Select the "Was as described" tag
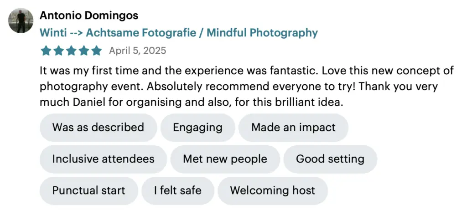The height and width of the screenshot is (215, 467). coord(98,128)
